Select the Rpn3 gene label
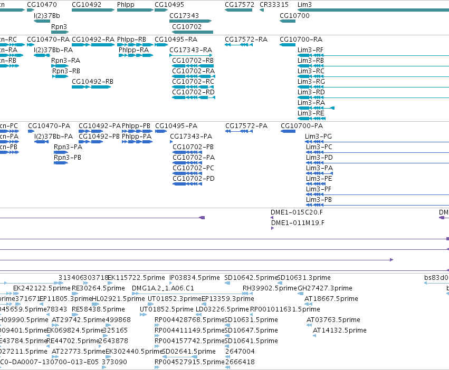Image resolution: width=449 pixels, height=370 pixels. pyautogui.click(x=59, y=26)
